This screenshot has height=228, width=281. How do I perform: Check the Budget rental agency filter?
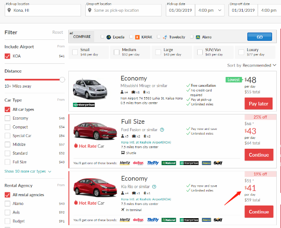coord(7,221)
